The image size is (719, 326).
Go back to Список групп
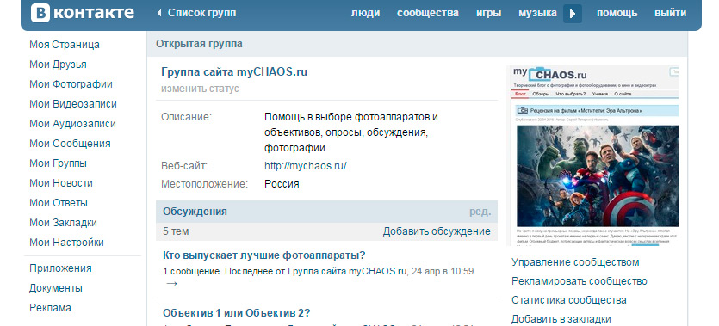pos(196,13)
